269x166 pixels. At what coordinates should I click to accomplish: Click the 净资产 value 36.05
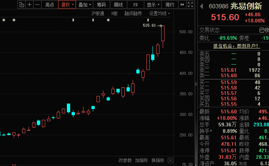tap(230, 163)
